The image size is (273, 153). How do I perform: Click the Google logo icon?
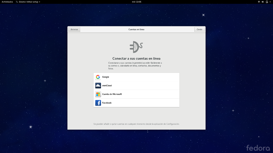(x=98, y=77)
